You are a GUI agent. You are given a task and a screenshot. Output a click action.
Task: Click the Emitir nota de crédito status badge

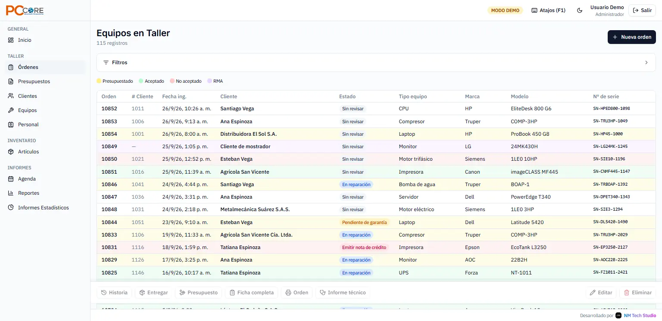point(364,247)
